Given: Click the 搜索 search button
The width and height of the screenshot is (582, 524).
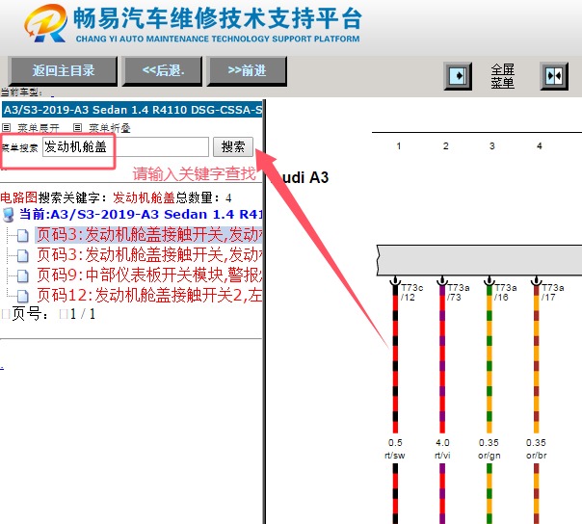Looking at the screenshot, I should [233, 146].
